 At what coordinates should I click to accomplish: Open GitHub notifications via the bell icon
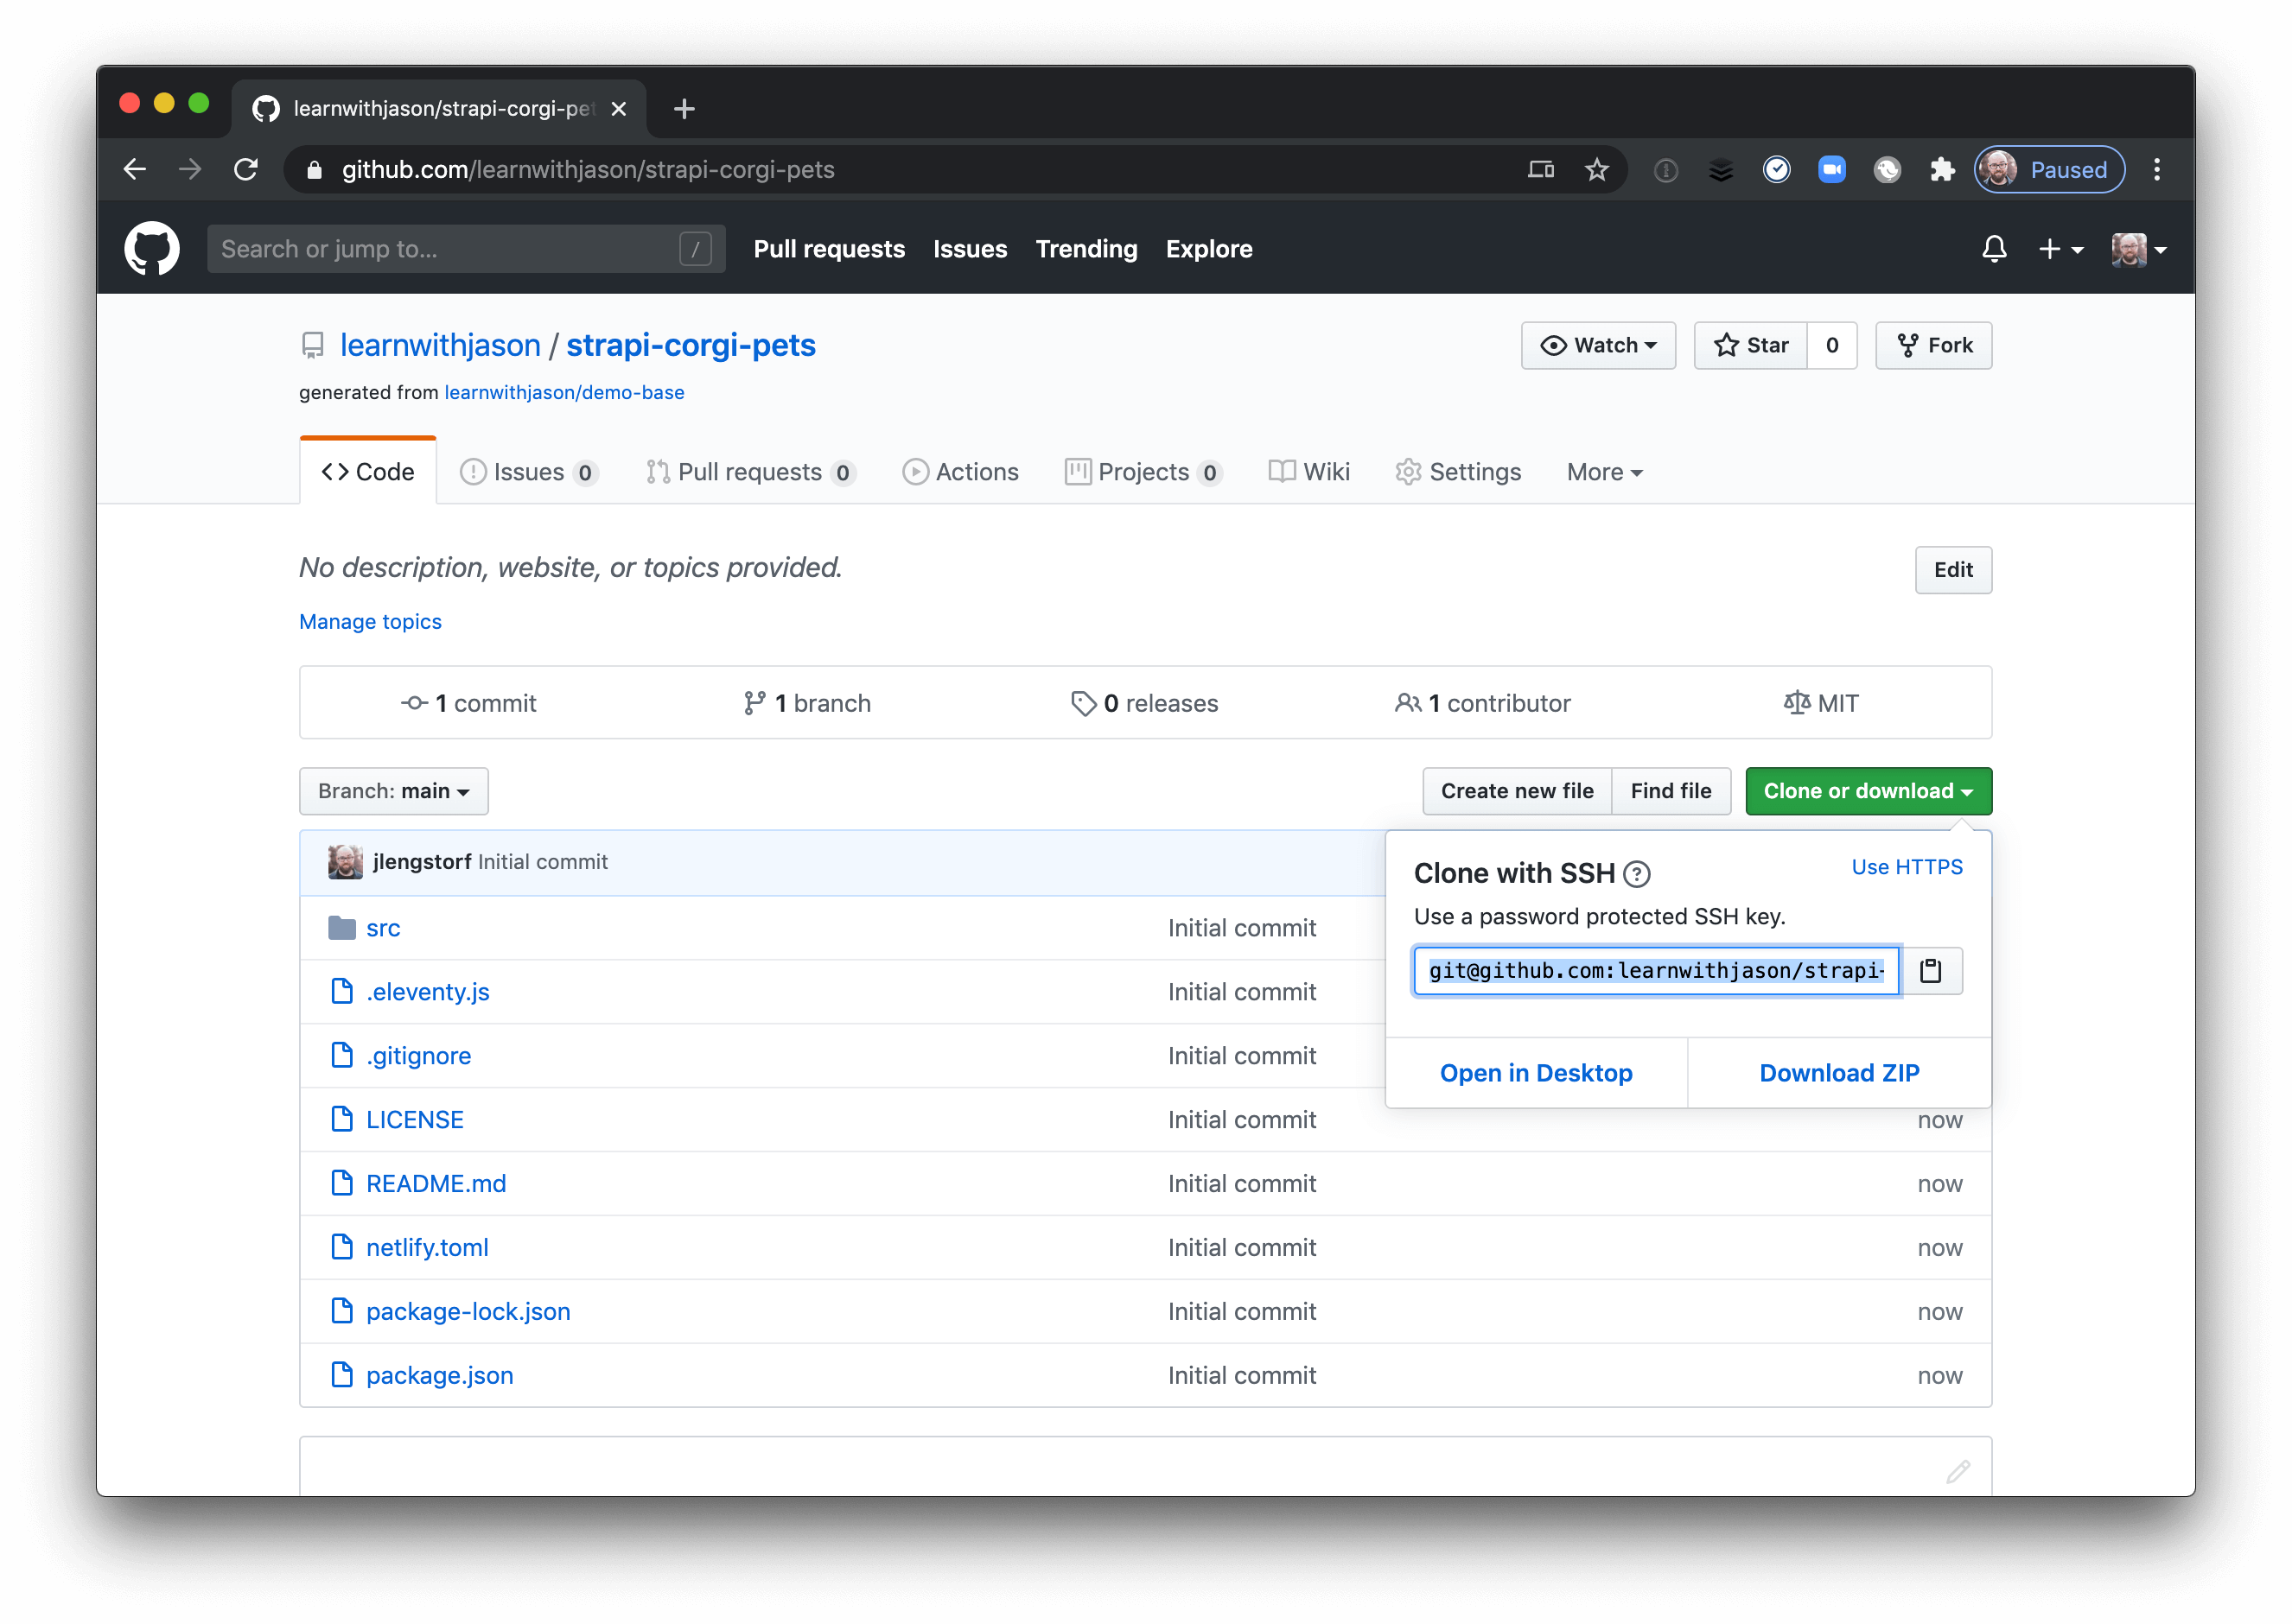[x=1994, y=249]
